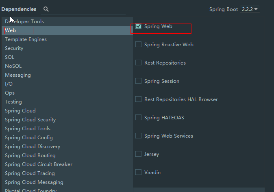
Task: Click the Spring Web Services label
Action: (169, 136)
